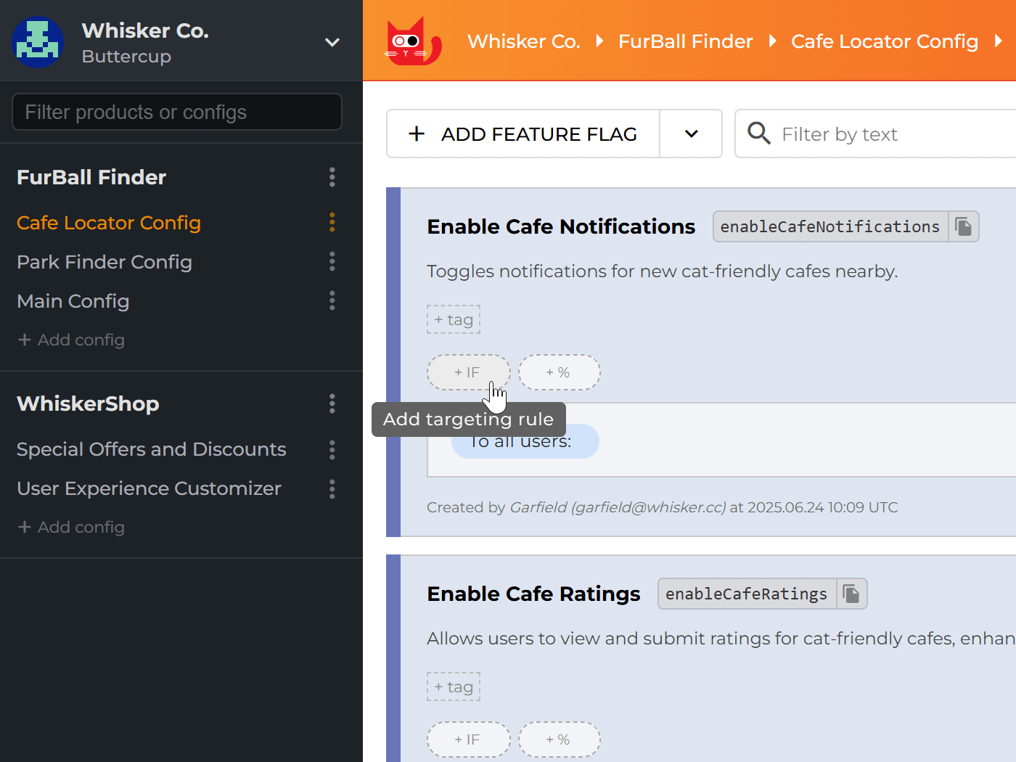Copy the enableCafeRatings key
The height and width of the screenshot is (762, 1016).
[851, 594]
